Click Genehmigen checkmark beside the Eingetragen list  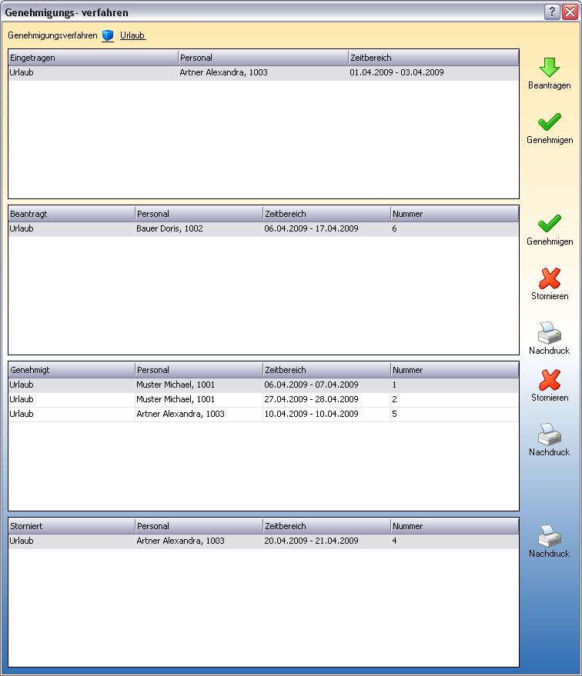click(x=549, y=123)
